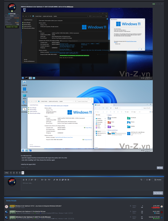168x221 pixels.
Task: Click the Insert media icon
Action: tap(63, 180)
